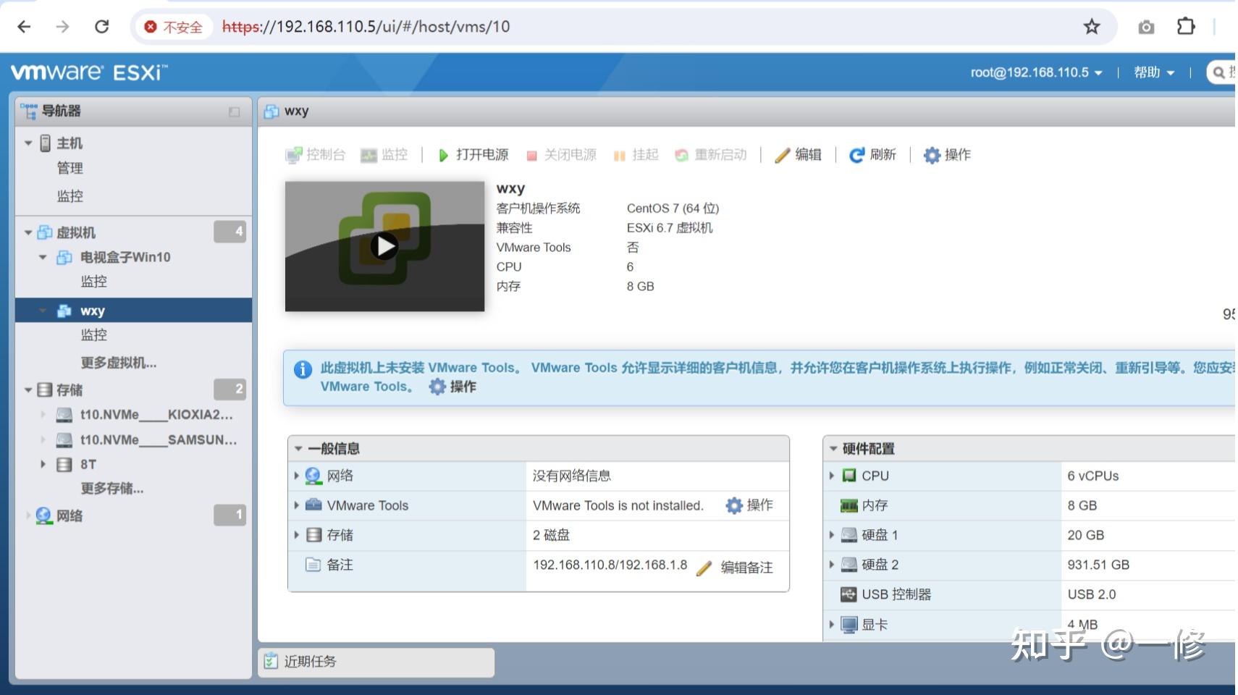
Task: Select the wxy VM in navigator
Action: coord(92,311)
